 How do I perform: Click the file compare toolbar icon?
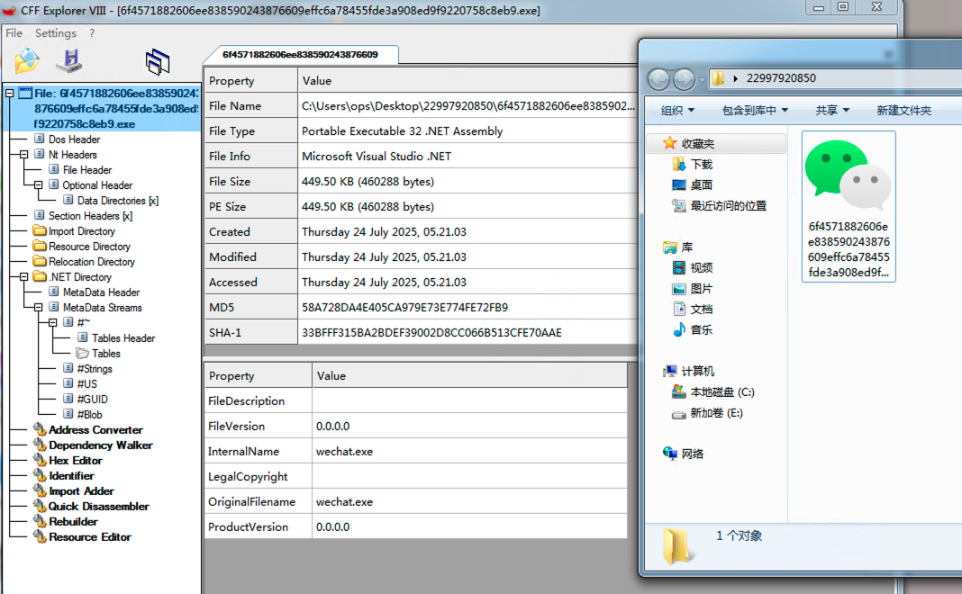coord(158,61)
